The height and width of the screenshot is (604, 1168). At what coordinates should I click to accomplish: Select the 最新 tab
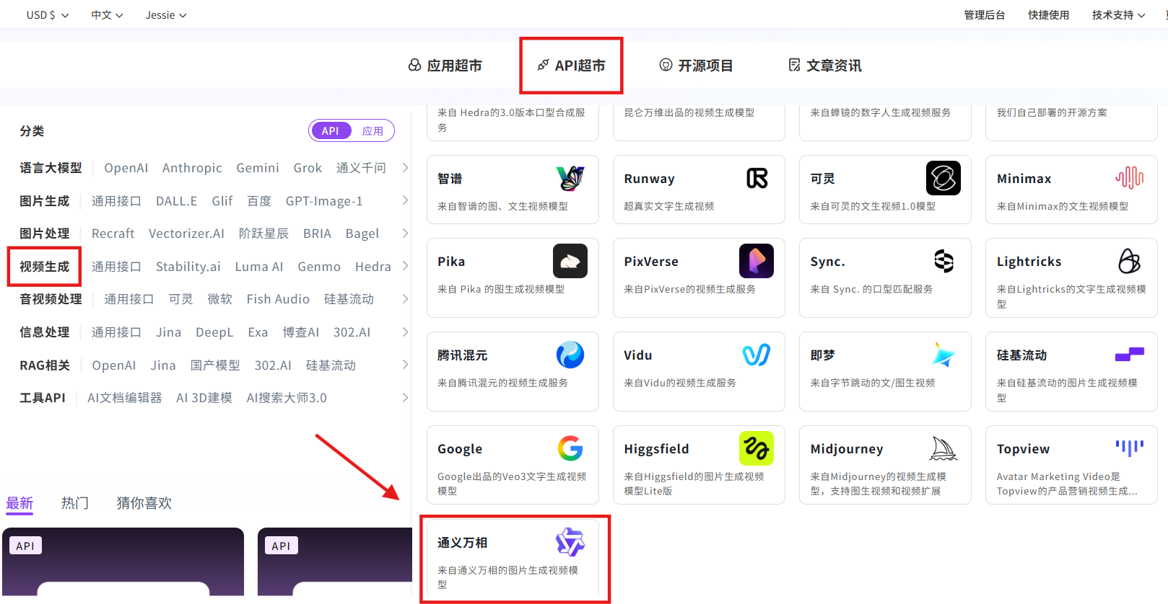tap(19, 503)
